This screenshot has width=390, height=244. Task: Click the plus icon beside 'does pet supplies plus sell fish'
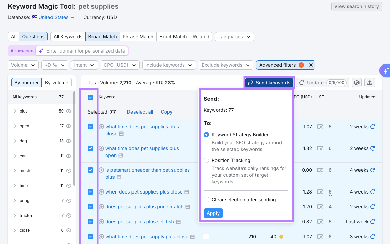tap(101, 221)
